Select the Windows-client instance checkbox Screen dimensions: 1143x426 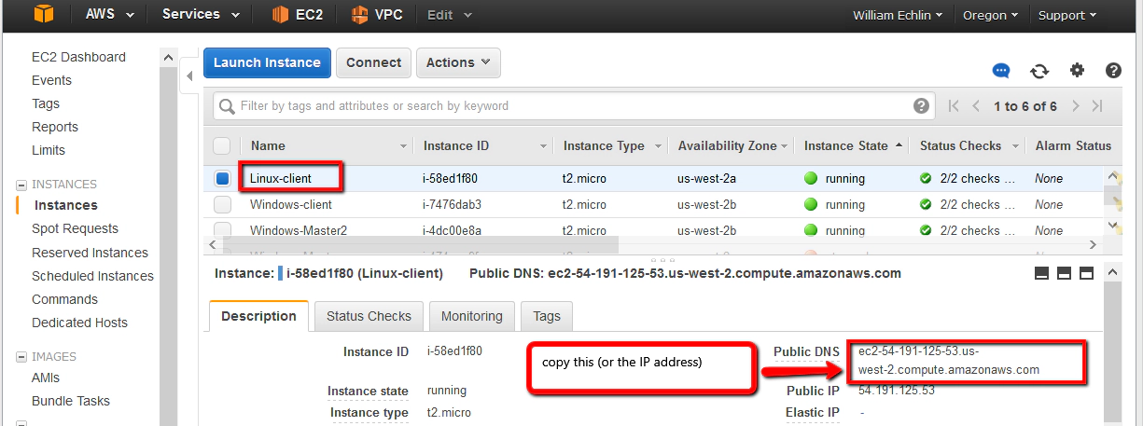coord(222,204)
